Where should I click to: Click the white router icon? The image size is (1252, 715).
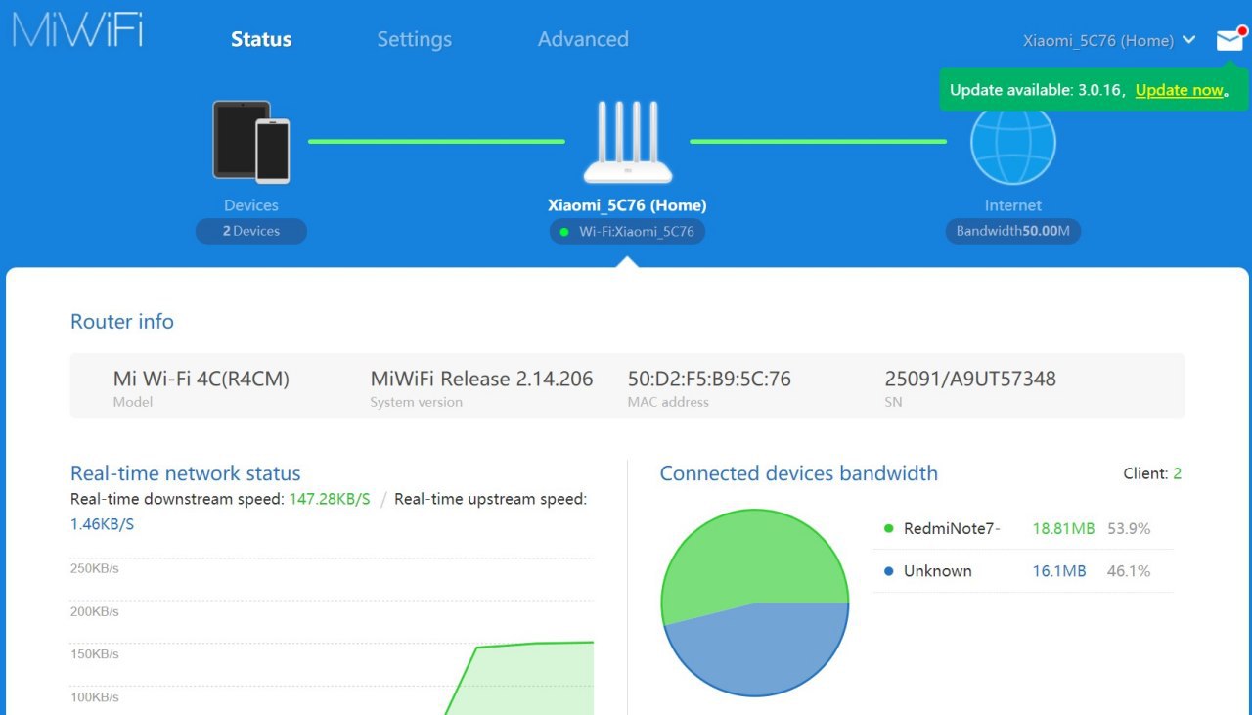coord(628,143)
